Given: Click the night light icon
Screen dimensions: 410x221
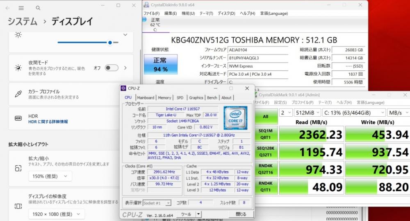Looking at the screenshot, I should (18, 68).
